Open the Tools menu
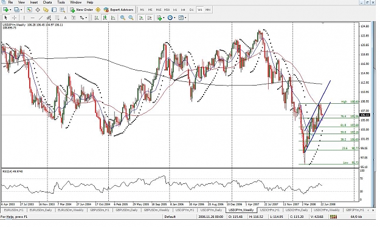Image resolution: width=380 pixels, height=227 pixels. tap(61, 2)
